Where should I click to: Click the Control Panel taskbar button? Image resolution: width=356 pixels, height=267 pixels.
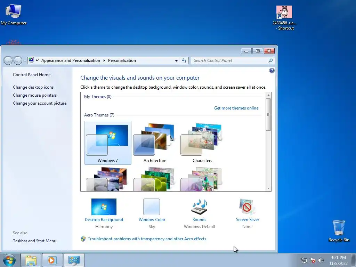(x=74, y=260)
